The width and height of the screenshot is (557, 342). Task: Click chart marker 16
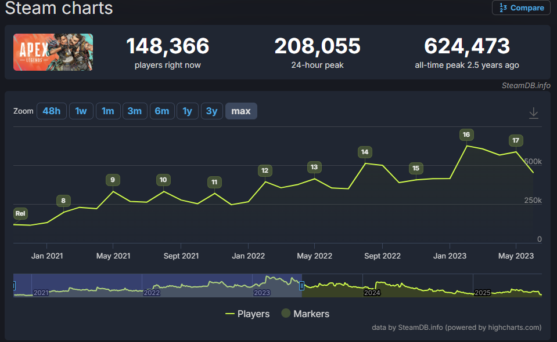click(466, 134)
